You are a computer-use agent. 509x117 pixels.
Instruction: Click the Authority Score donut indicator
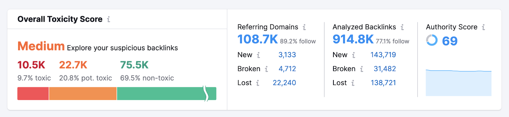(432, 40)
